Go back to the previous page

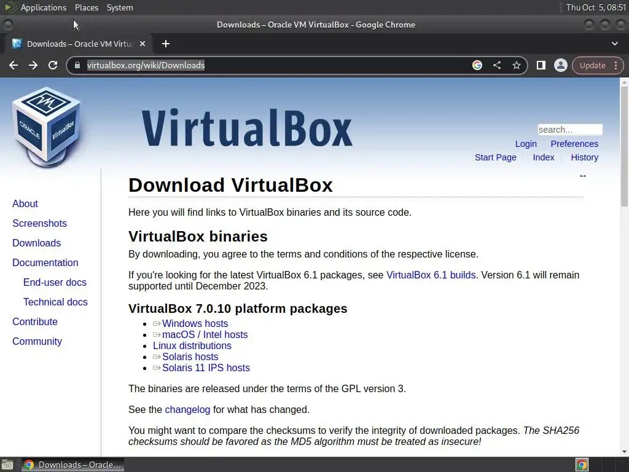(14, 65)
